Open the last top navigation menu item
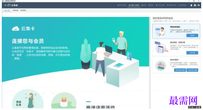The width and height of the screenshot is (203, 110). (x=182, y=5)
